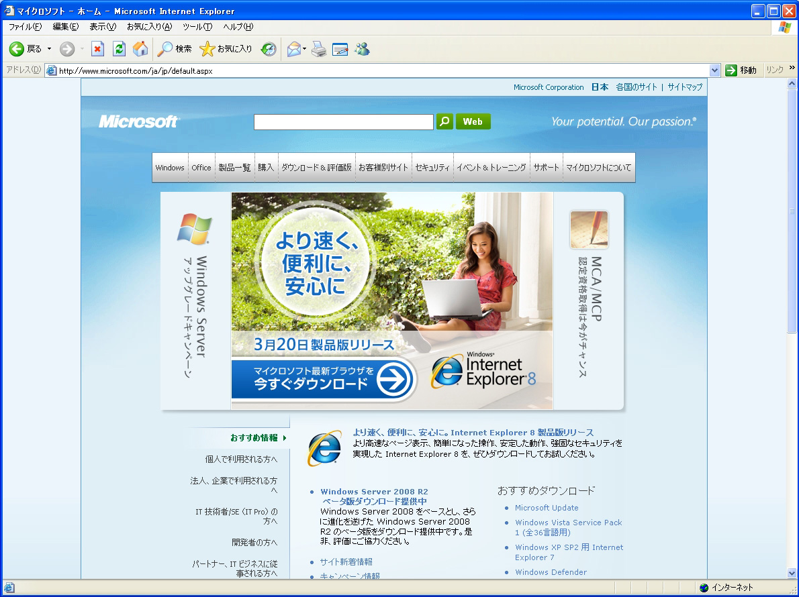799x597 pixels.
Task: Show browsing history icon
Action: [x=269, y=49]
